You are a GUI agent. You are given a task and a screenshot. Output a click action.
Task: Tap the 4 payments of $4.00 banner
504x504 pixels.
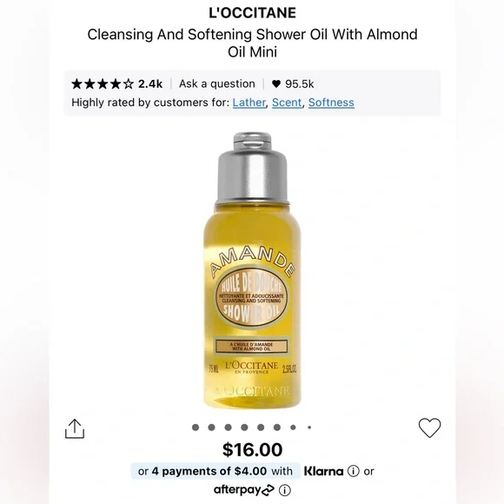click(216, 471)
